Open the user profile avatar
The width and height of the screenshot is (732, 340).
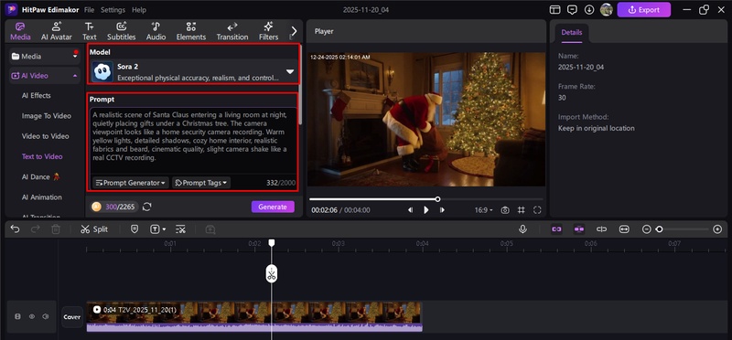click(x=606, y=10)
